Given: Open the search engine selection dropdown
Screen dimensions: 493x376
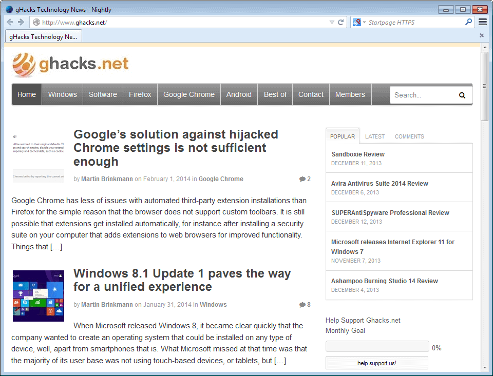Looking at the screenshot, I should 363,22.
